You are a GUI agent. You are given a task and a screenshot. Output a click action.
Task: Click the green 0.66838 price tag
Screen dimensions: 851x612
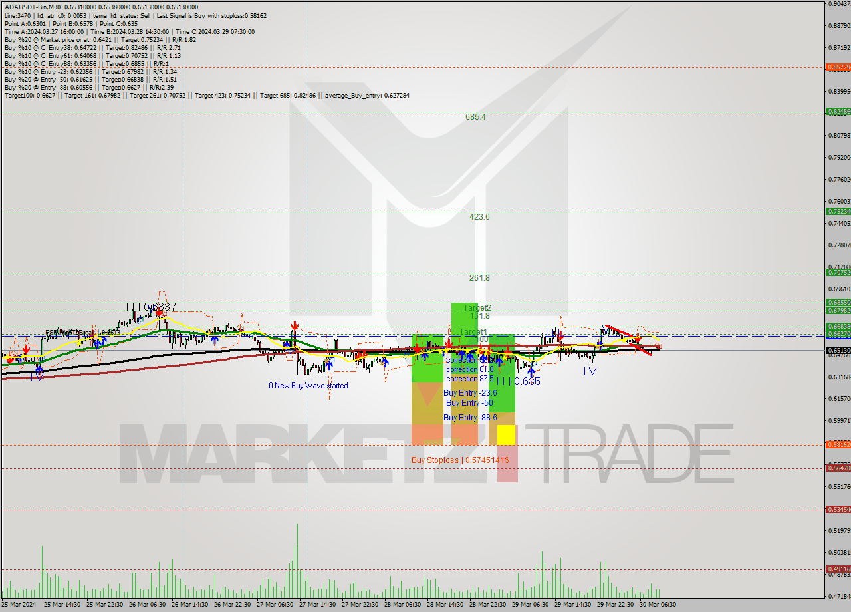838,327
